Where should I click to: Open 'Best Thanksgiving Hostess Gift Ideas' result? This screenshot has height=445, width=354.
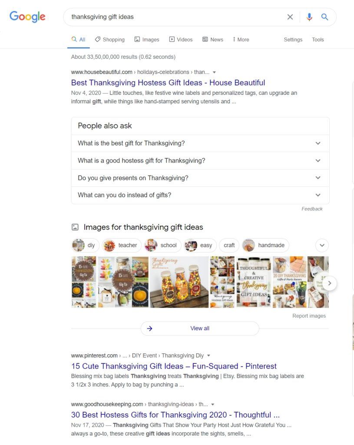[x=168, y=83]
